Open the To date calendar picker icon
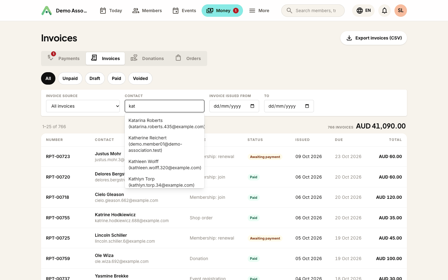Image resolution: width=448 pixels, height=280 pixels. tap(307, 106)
